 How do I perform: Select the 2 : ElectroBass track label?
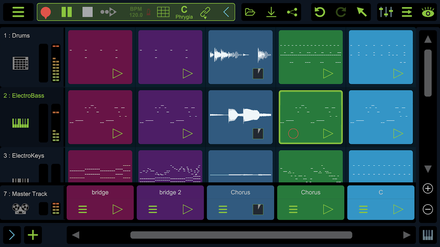pos(24,96)
